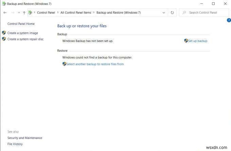This screenshot has height=151, width=231.
Task: Click the search magnifier icon
Action: click(x=184, y=13)
